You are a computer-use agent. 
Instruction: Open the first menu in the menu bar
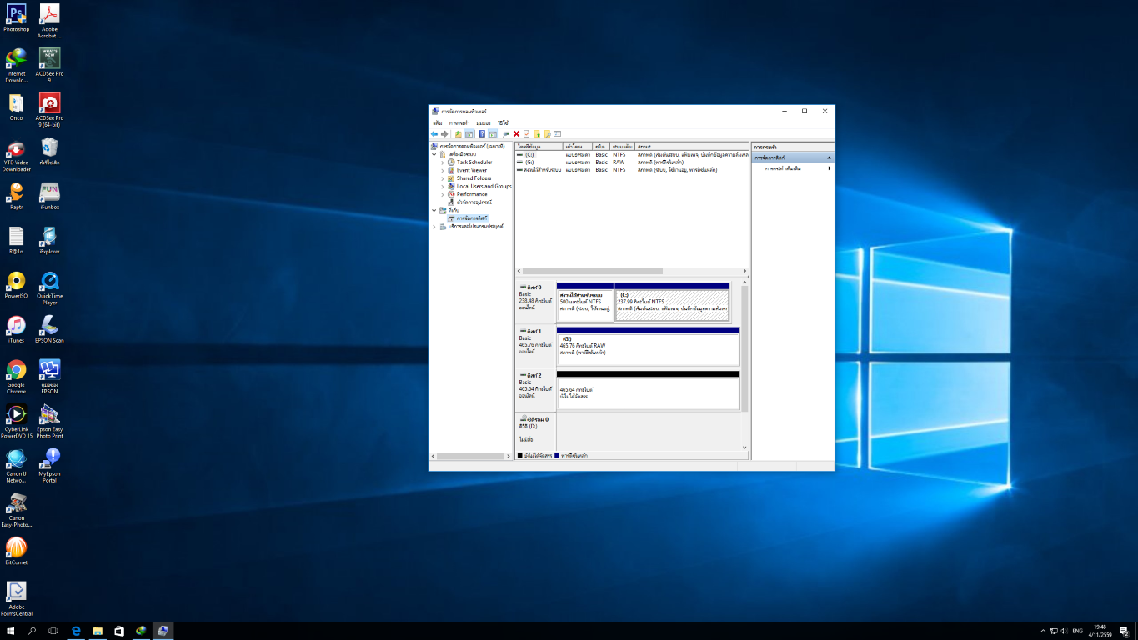[x=437, y=122]
